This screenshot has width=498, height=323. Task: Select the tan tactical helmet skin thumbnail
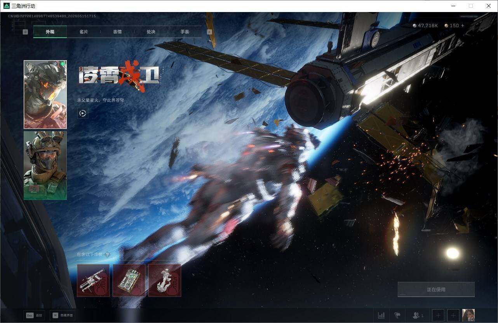[x=45, y=165]
